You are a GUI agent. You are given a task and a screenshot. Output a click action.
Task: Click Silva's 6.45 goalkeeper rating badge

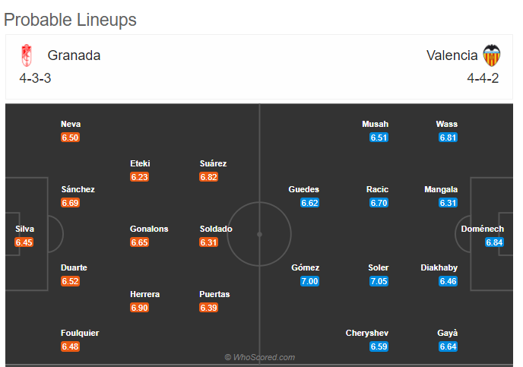(x=24, y=242)
